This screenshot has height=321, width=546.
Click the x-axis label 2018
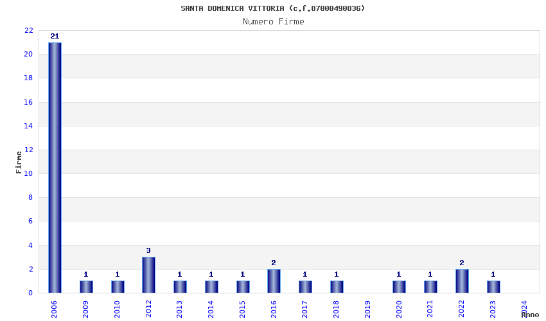[336, 309]
